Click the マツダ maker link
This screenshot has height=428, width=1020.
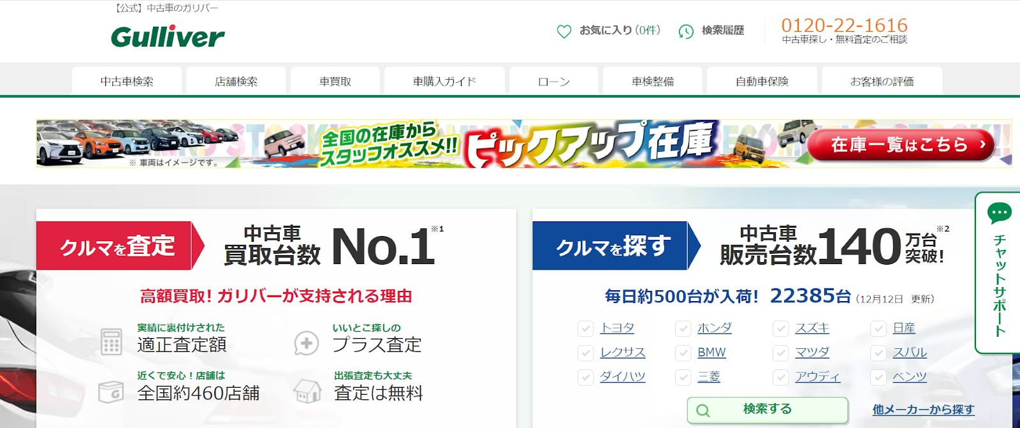coord(812,352)
